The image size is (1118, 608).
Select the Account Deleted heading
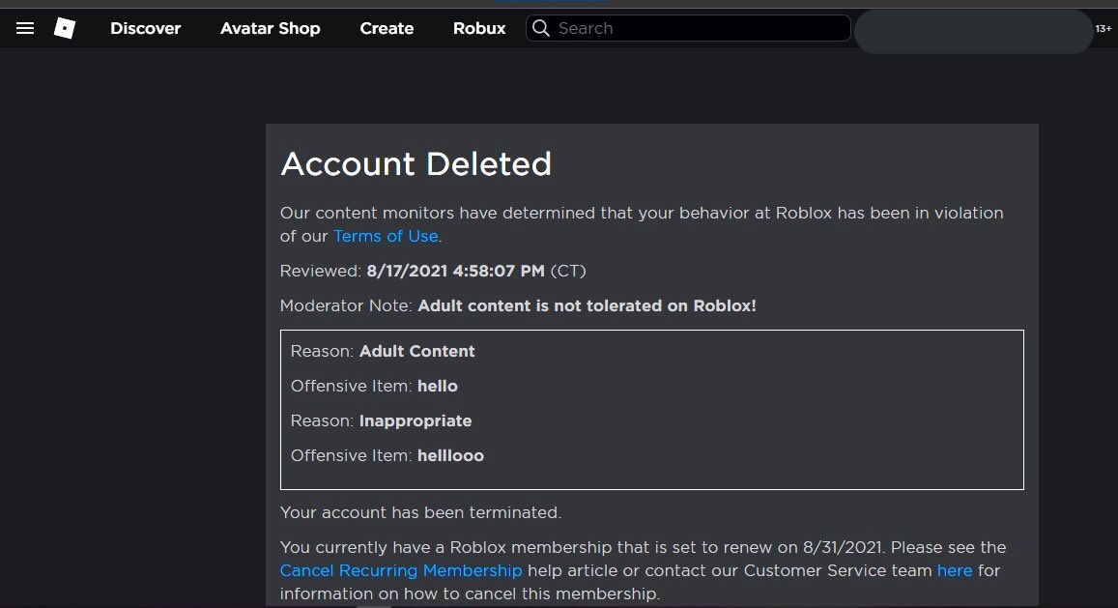[x=416, y=164]
